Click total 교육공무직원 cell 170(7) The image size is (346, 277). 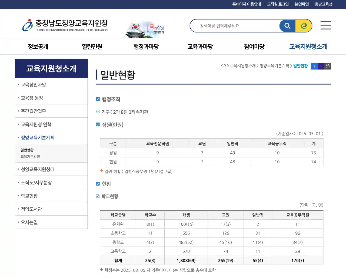tap(298, 260)
